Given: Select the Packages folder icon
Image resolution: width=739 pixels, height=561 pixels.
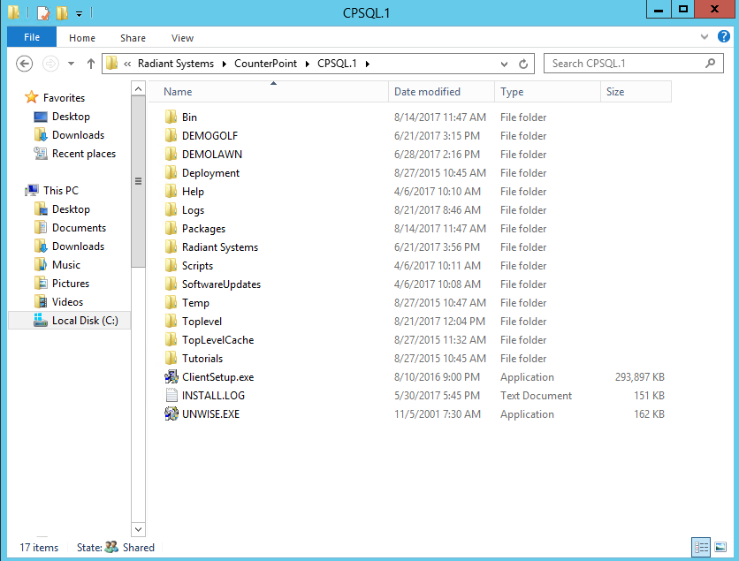Looking at the screenshot, I should pyautogui.click(x=171, y=229).
